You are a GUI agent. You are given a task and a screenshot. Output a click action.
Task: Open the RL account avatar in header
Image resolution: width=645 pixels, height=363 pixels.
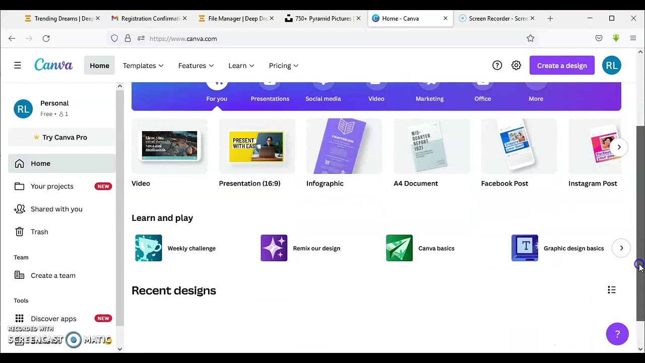(x=612, y=66)
